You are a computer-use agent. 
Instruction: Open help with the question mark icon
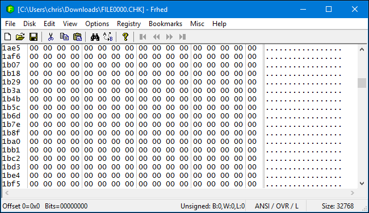125,37
